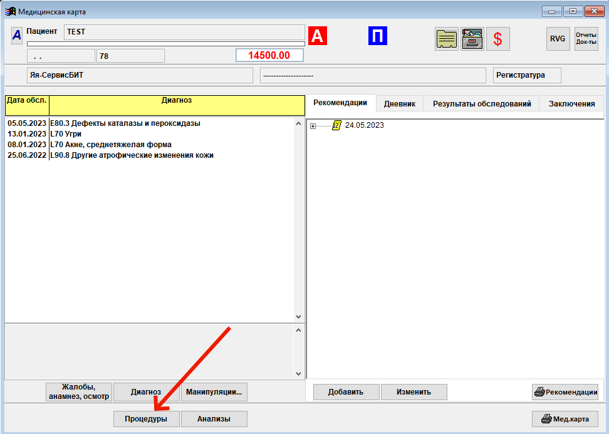
Task: Expand the 24.05.2023 tree node
Action: pyautogui.click(x=313, y=126)
